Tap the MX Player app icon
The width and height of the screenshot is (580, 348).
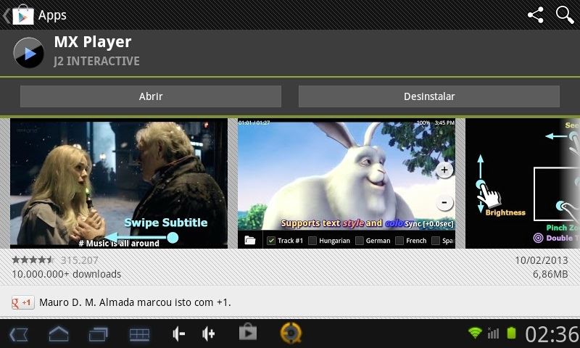pos(28,53)
